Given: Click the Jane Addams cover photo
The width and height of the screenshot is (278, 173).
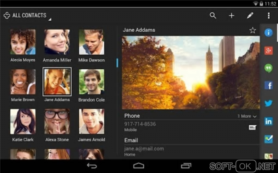Looking at the screenshot, I should point(191,73).
